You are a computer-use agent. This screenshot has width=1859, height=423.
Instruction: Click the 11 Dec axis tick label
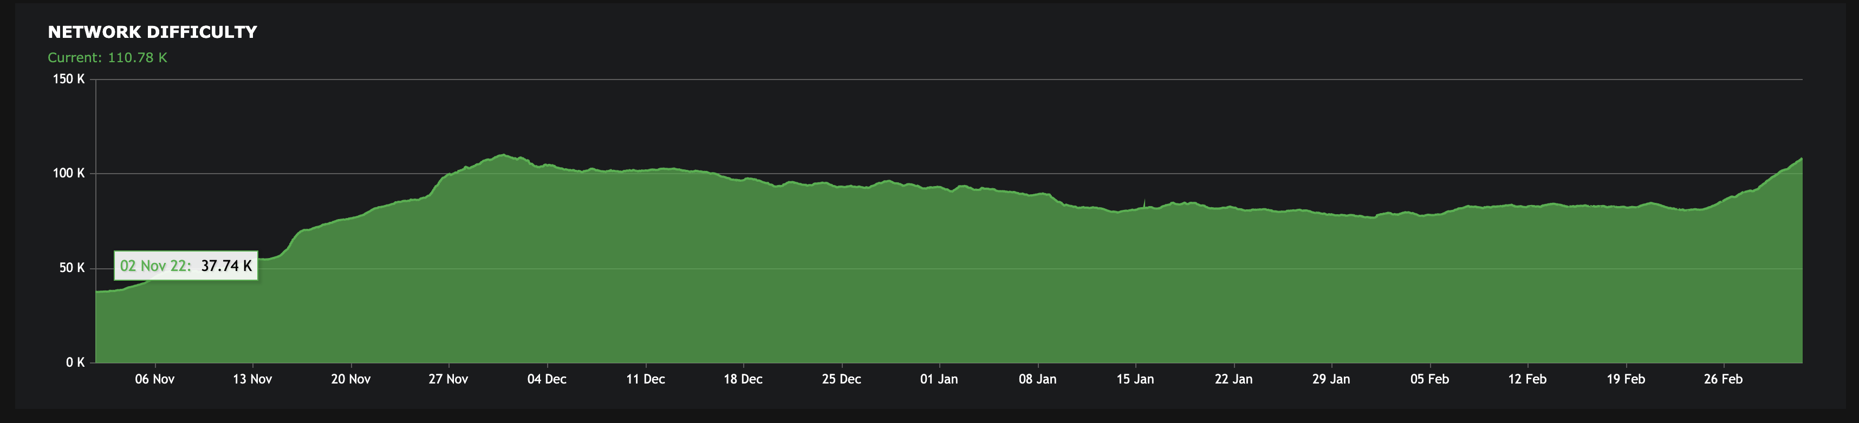(645, 379)
